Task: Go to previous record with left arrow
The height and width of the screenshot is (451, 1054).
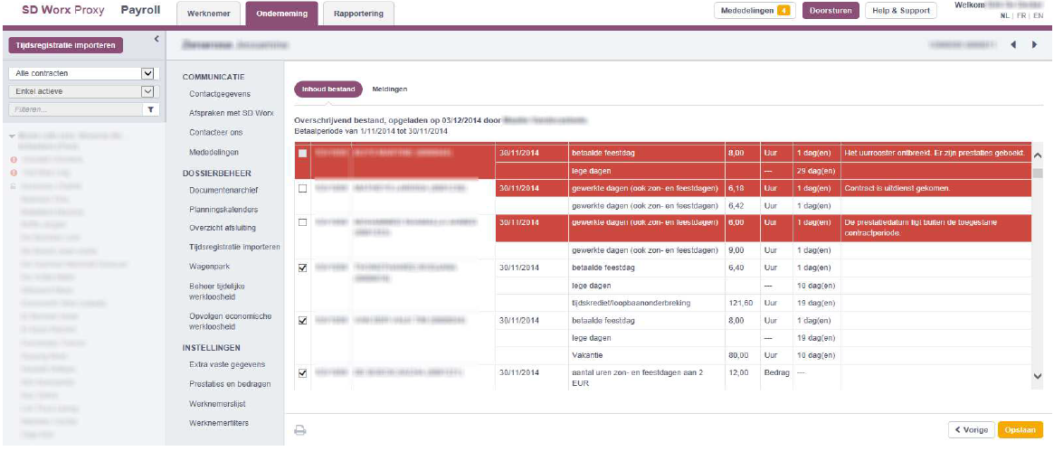Action: coord(1014,44)
